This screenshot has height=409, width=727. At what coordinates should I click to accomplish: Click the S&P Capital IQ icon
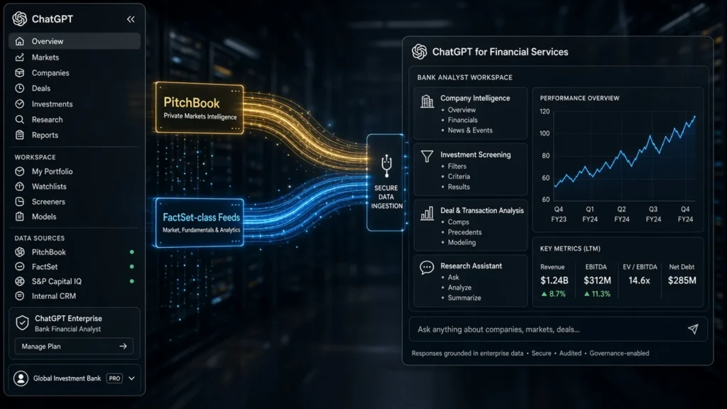(x=19, y=281)
